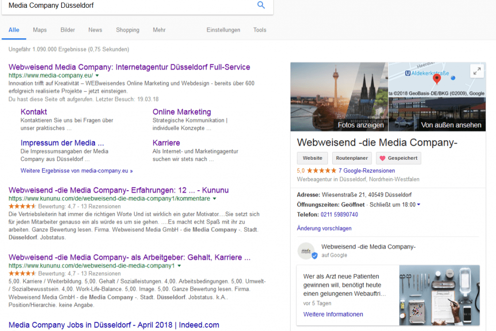
Task: Open the Online Marketing sitelink
Action: [182, 112]
